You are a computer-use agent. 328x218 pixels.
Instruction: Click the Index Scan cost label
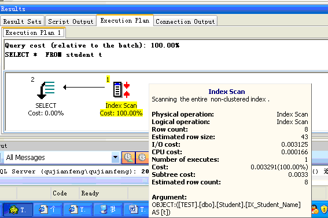pyautogui.click(x=121, y=113)
